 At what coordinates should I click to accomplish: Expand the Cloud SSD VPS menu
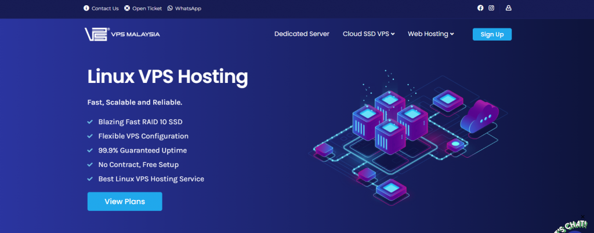pos(368,34)
